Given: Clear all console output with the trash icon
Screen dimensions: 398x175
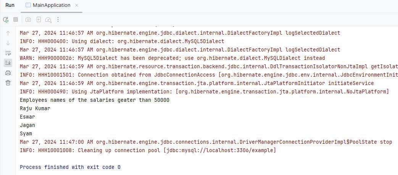Looking at the screenshot, I should [x=8, y=83].
